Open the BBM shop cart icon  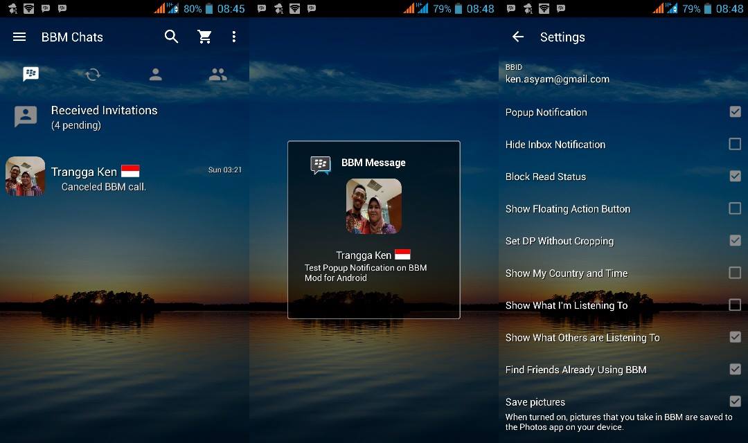(204, 37)
